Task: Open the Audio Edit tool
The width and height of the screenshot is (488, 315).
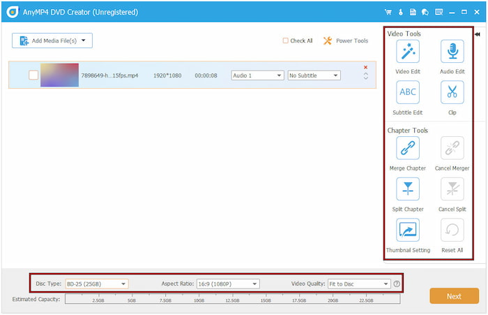Action: (452, 52)
